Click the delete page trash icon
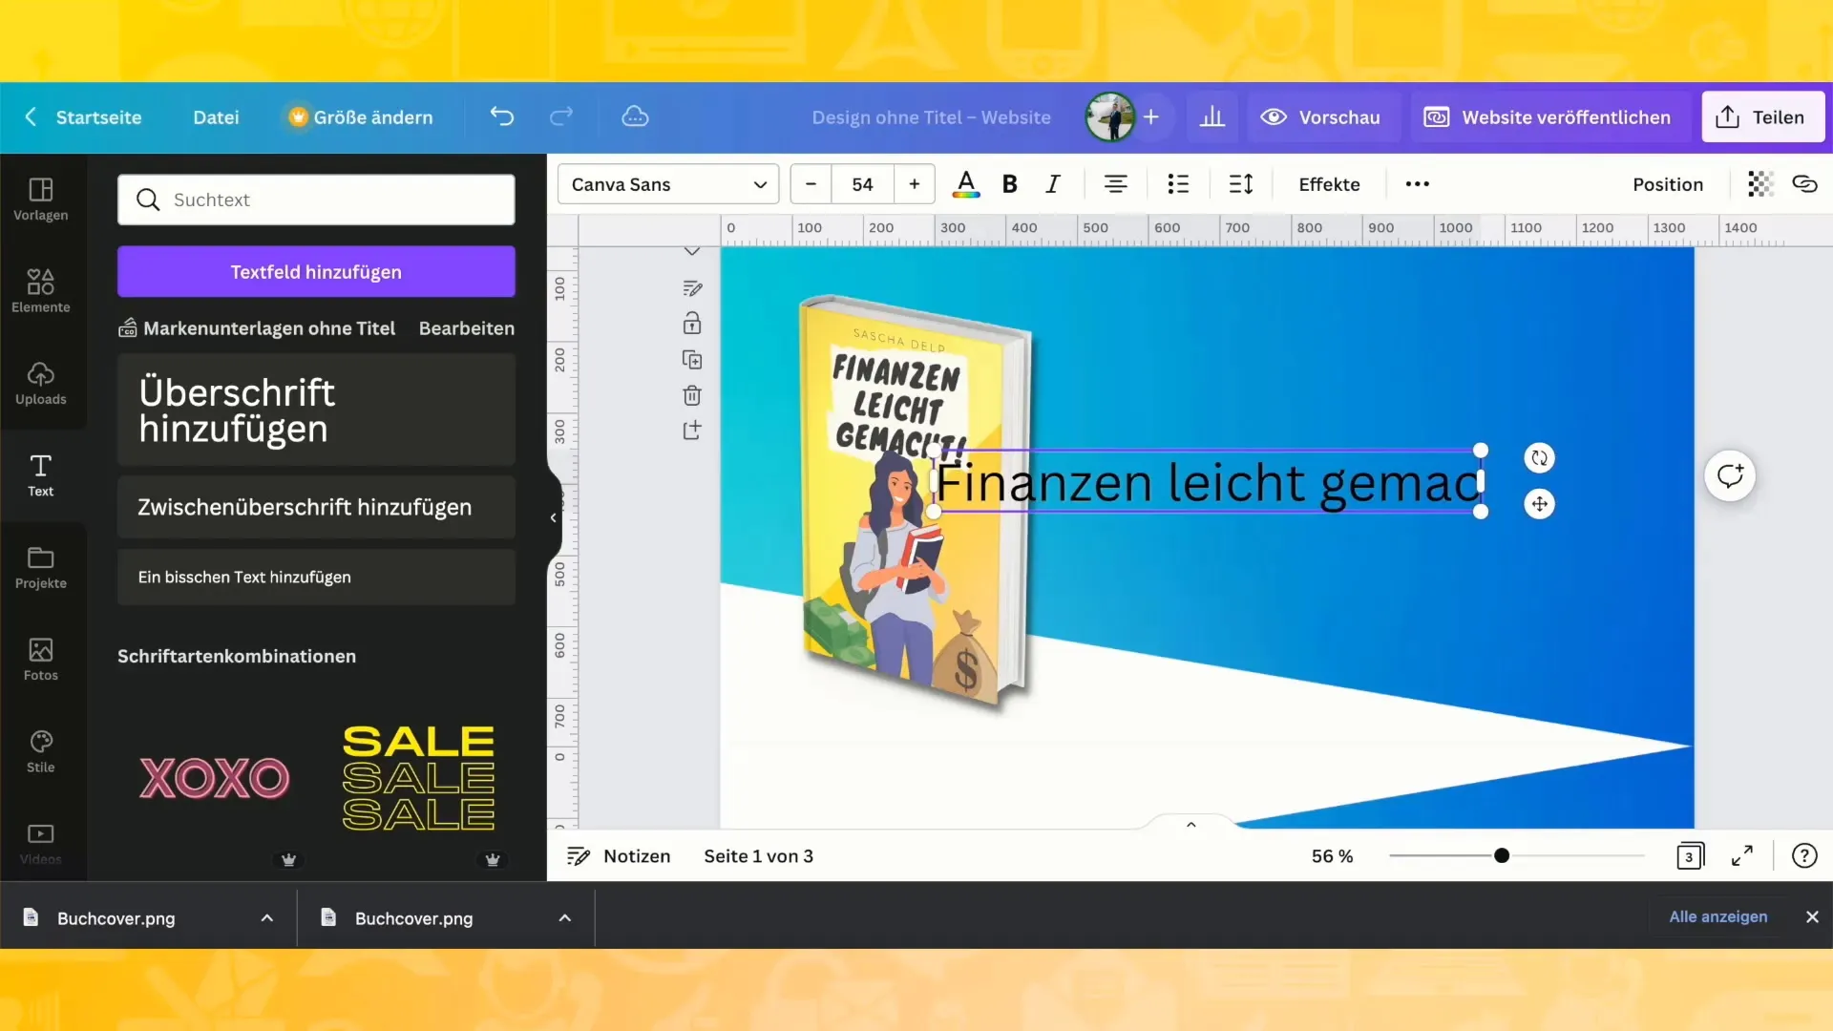 [692, 395]
